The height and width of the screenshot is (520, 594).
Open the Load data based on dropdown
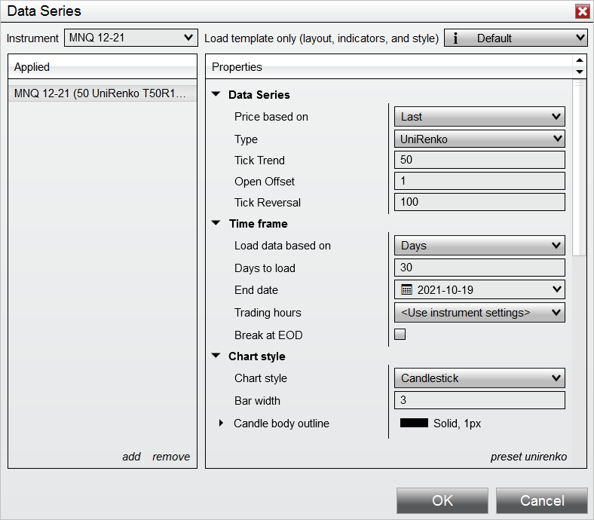pyautogui.click(x=479, y=246)
